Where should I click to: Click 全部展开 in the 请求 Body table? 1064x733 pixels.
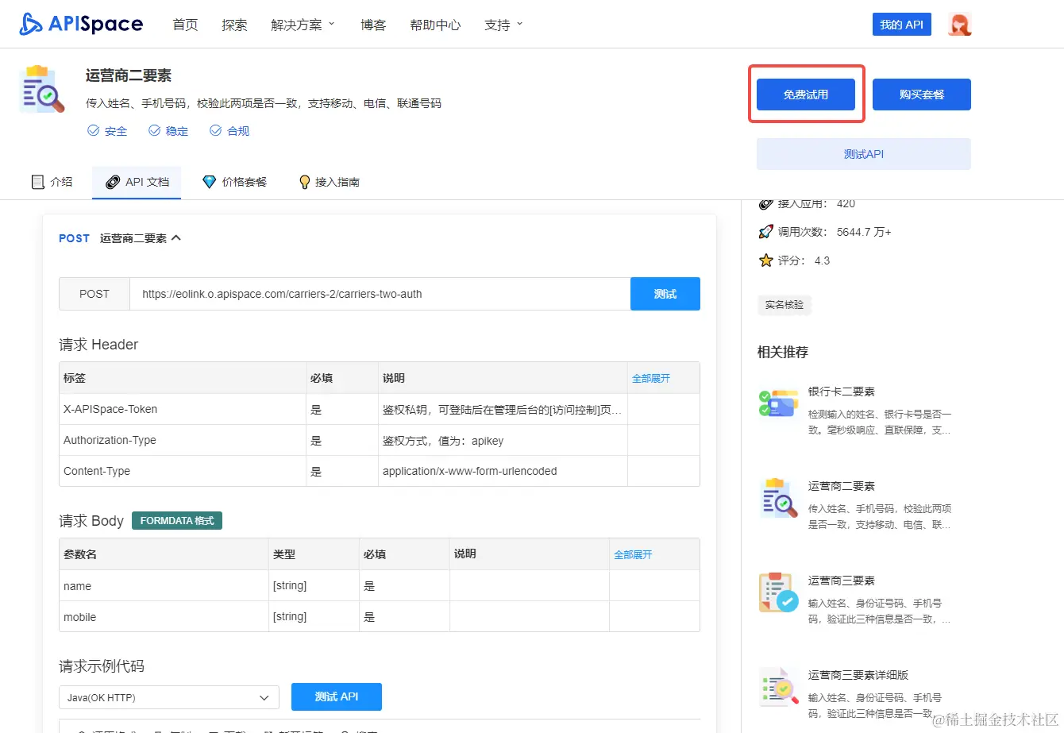(x=633, y=554)
